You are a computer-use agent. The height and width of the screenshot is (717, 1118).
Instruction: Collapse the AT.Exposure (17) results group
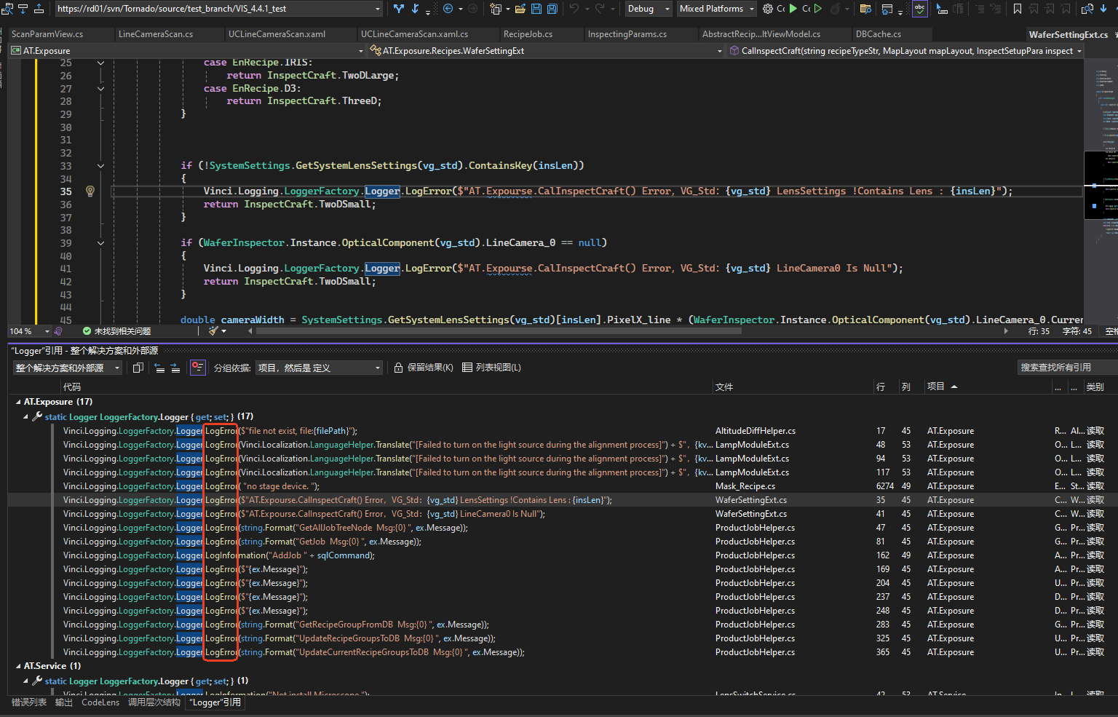[18, 402]
